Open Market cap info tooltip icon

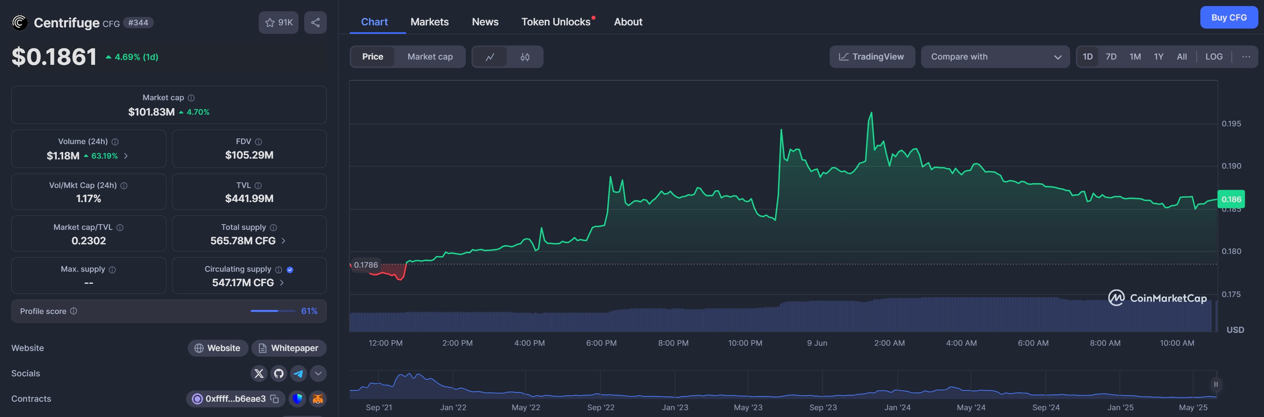(x=191, y=98)
